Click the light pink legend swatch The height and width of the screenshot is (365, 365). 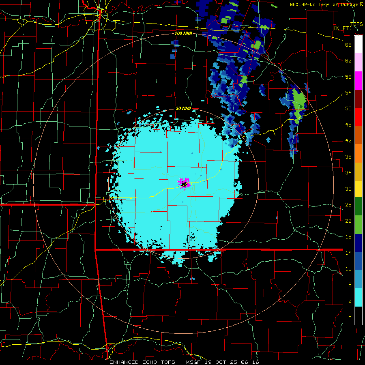(x=358, y=62)
